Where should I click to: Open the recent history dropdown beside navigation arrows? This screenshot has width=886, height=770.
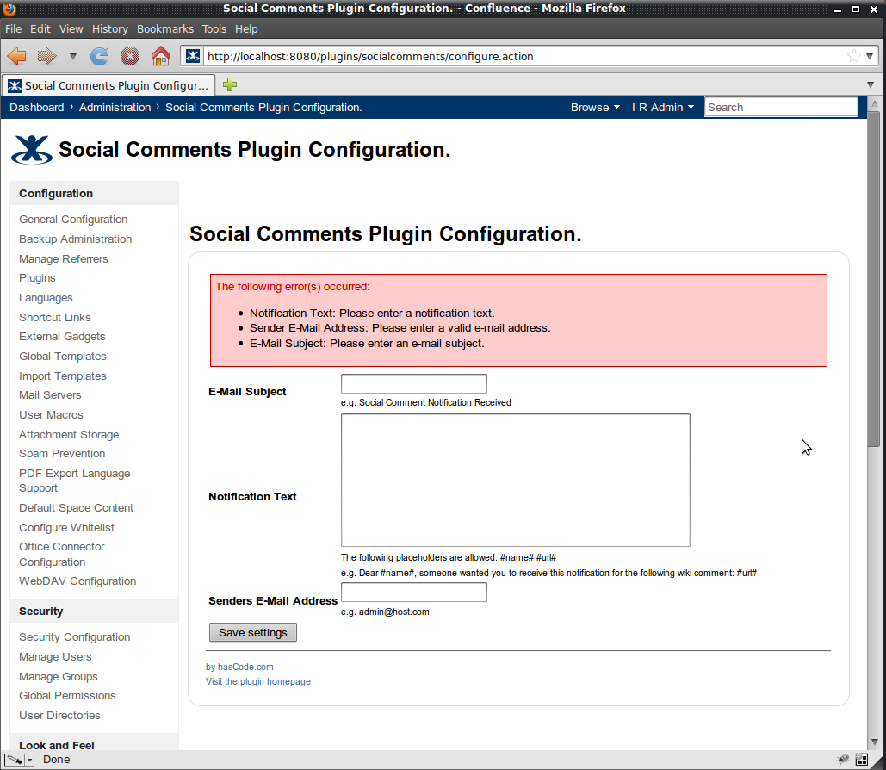click(72, 55)
